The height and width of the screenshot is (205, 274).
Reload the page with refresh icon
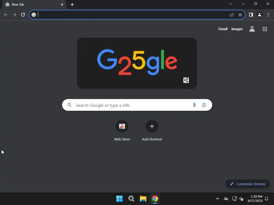(x=23, y=15)
